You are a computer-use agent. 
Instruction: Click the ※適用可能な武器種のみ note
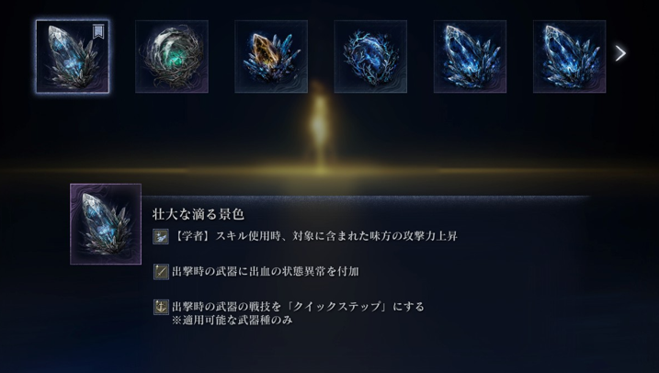coord(232,320)
